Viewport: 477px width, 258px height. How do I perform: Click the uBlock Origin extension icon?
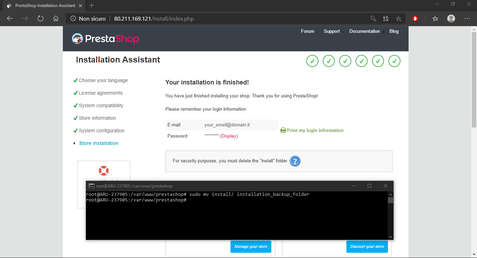[415, 19]
